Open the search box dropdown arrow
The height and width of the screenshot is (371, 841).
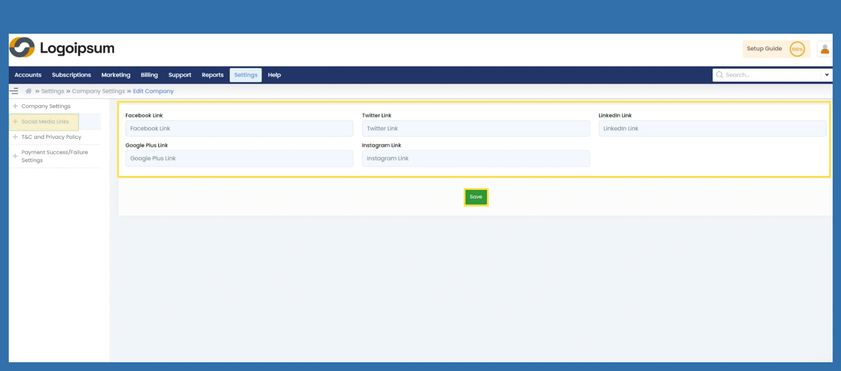coord(827,75)
